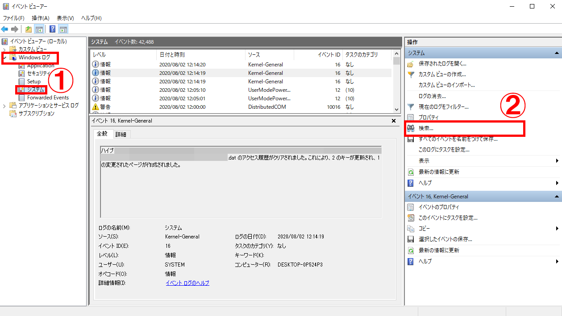Sort events by the 日付と時刻 column header
This screenshot has height=316, width=562.
[x=201, y=55]
